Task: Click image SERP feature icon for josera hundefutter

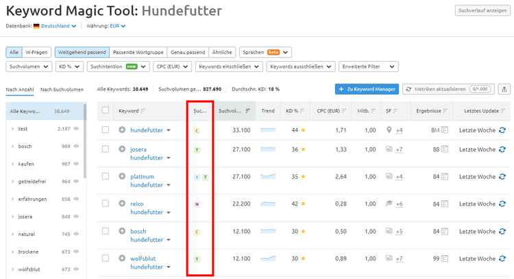Action: coord(389,149)
